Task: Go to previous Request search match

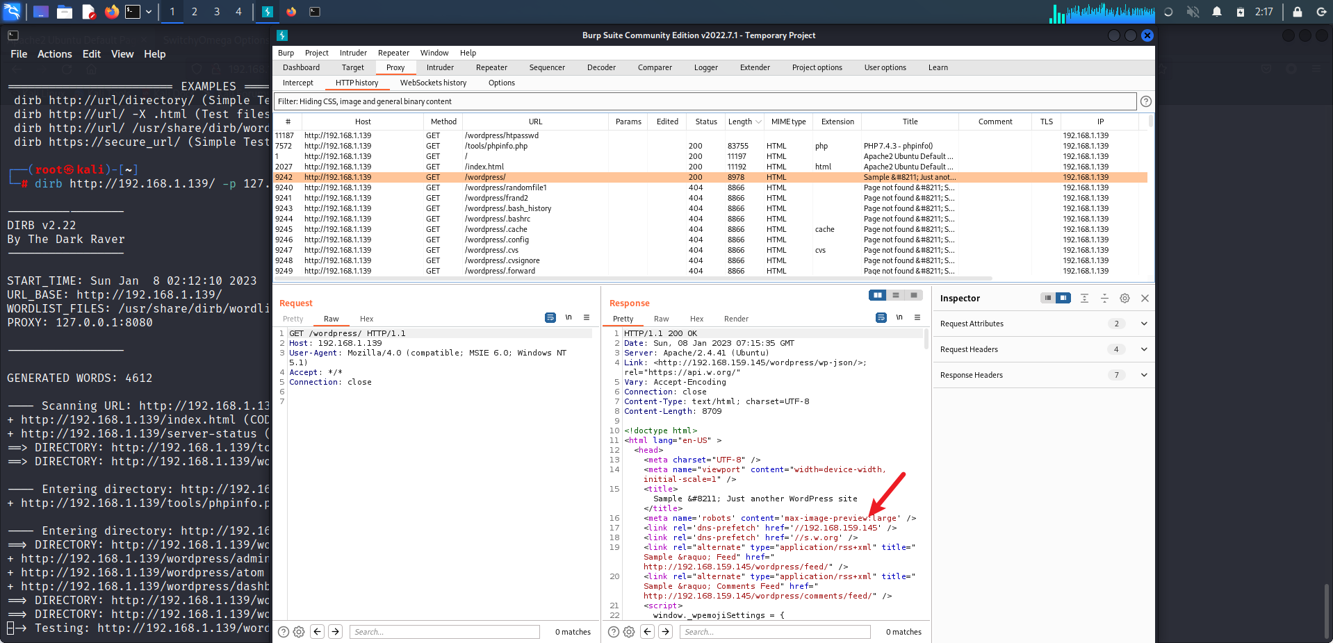Action: [x=318, y=631]
